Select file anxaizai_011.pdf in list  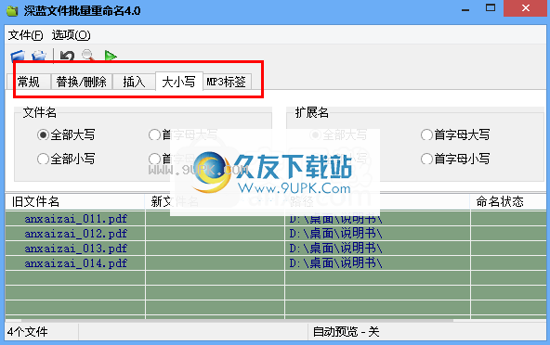[x=76, y=219]
